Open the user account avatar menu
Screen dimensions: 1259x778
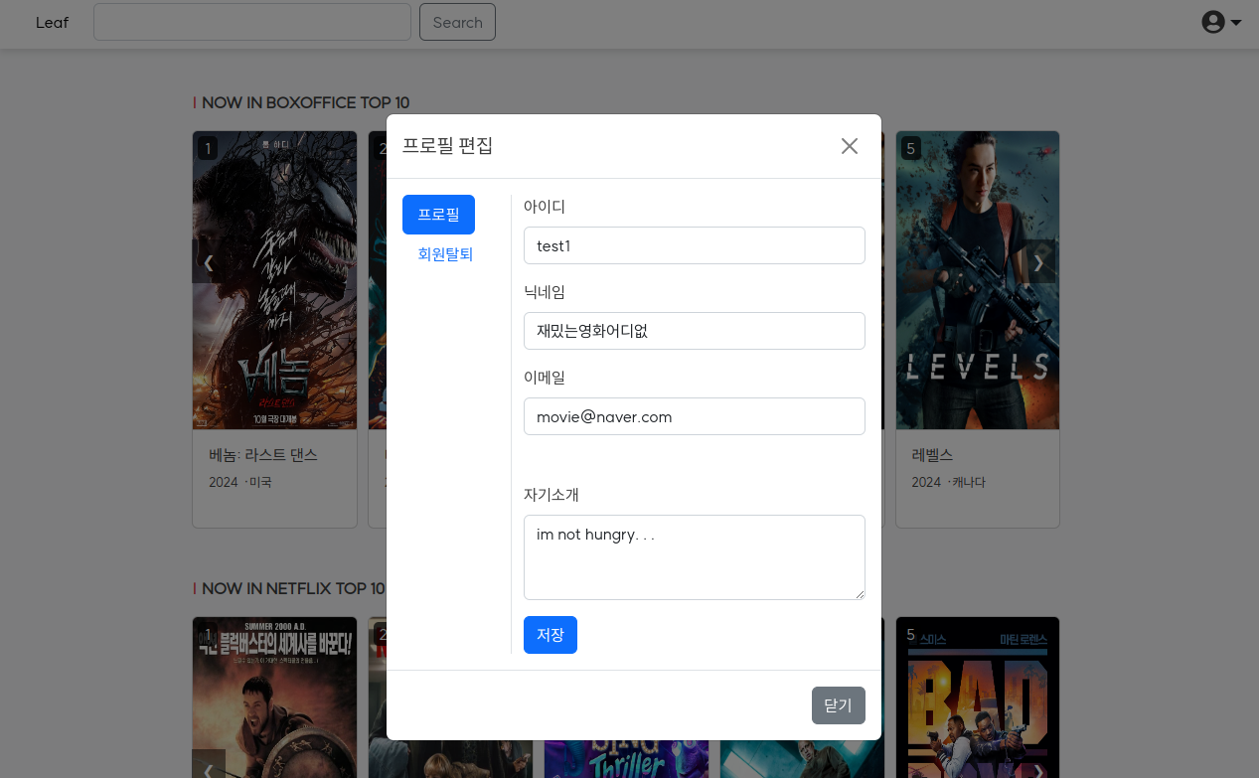[x=1221, y=22]
